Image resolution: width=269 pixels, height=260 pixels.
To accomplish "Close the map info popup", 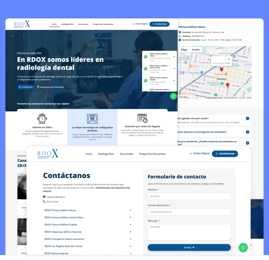I will (x=229, y=59).
